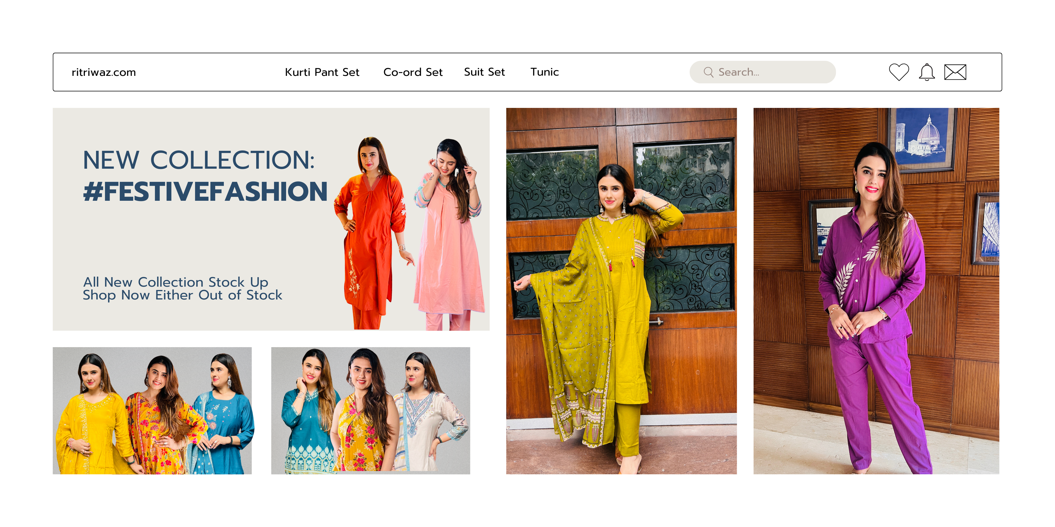The width and height of the screenshot is (1055, 527).
Task: Open the olive green suit set photo
Action: click(621, 291)
